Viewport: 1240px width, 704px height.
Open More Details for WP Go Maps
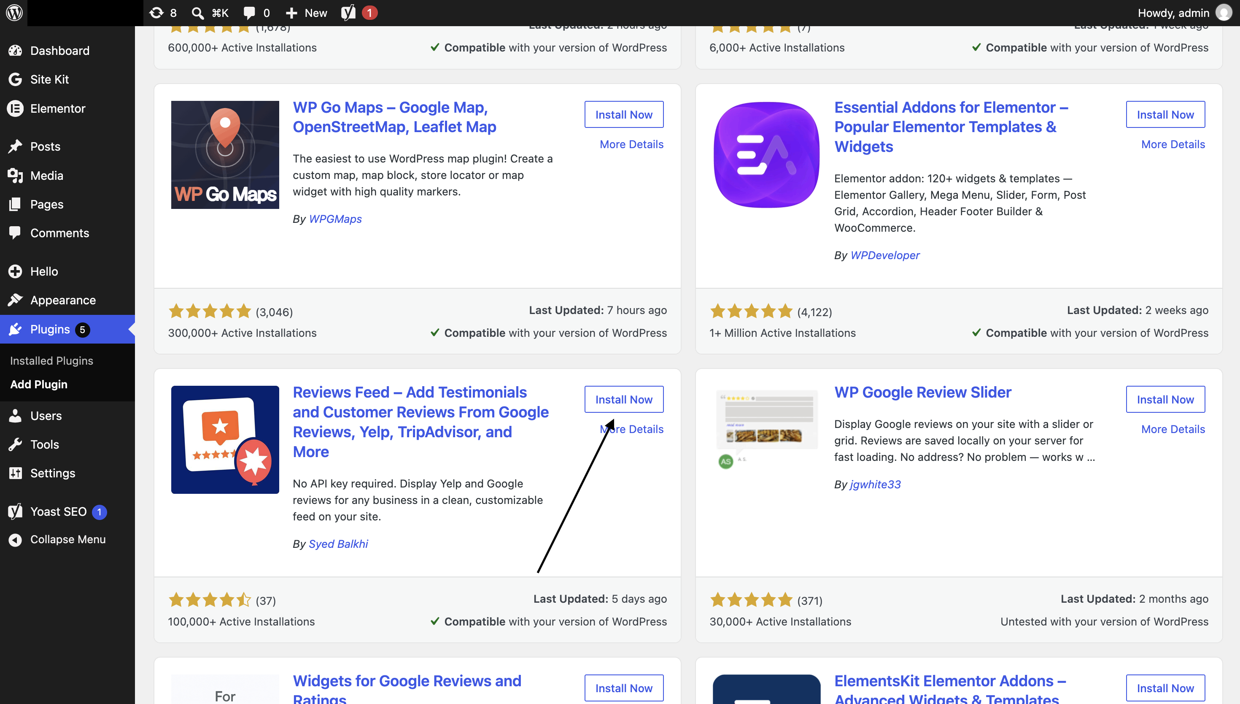(631, 144)
